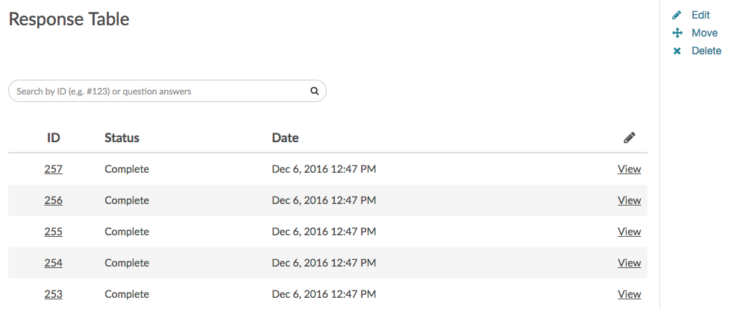This screenshot has width=737, height=309.
Task: Click the Move arrows icon
Action: [x=677, y=33]
